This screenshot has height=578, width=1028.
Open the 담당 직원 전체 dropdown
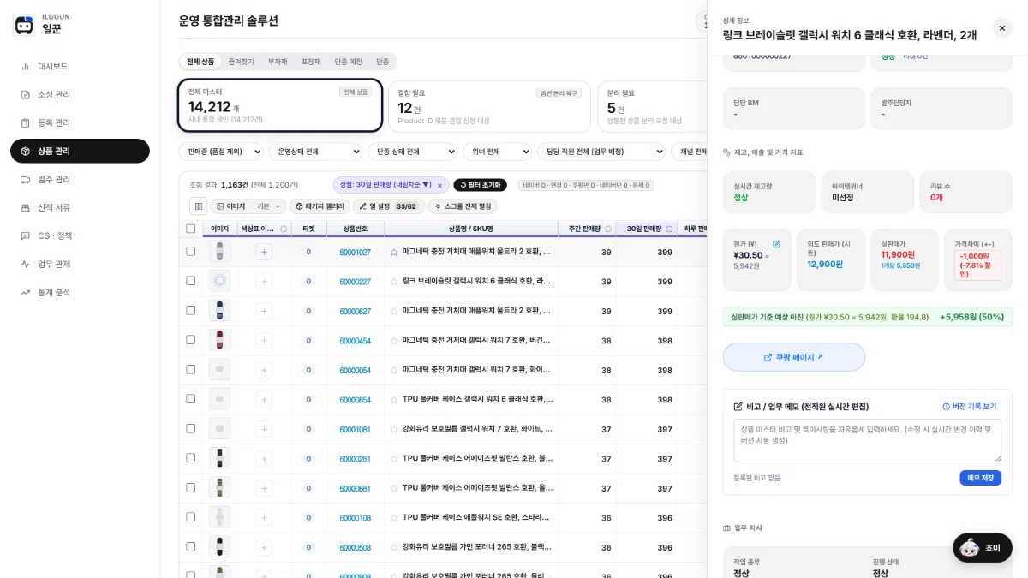point(601,152)
